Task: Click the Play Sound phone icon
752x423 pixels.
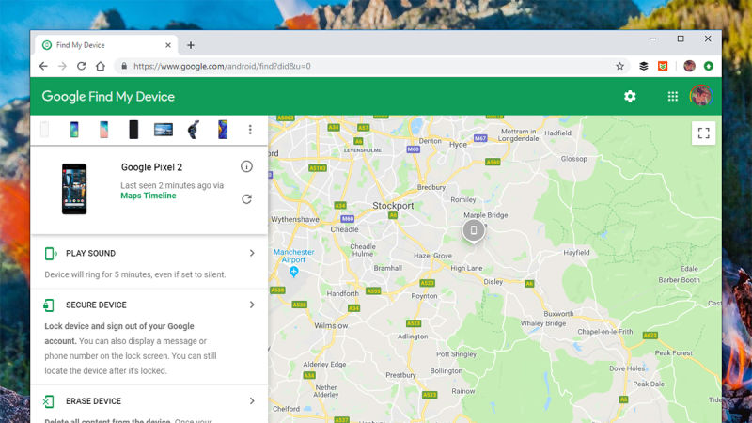Action: (x=51, y=253)
